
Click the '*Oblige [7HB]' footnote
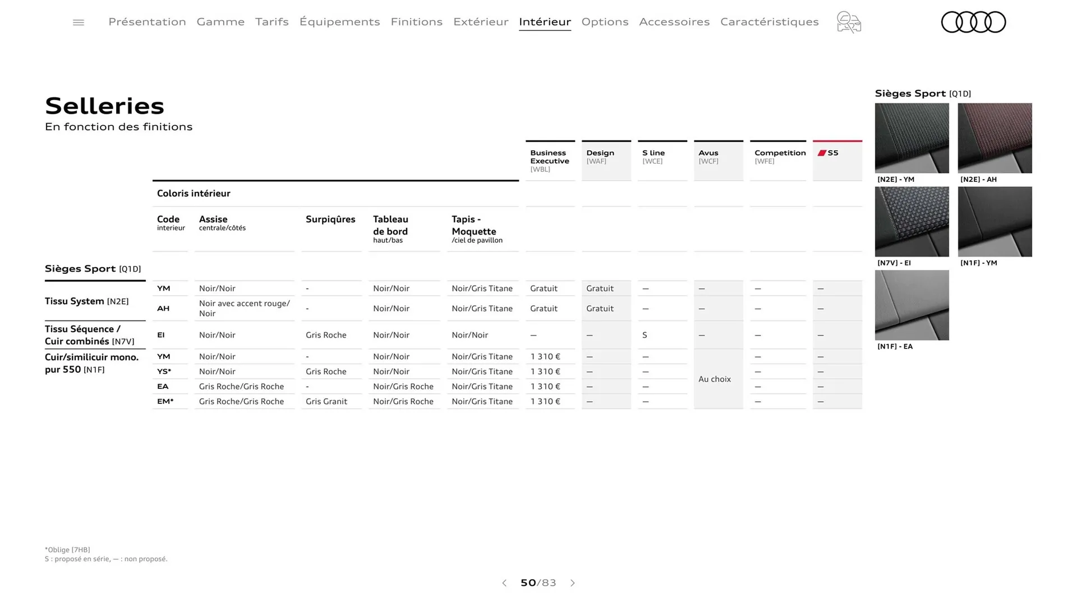(x=67, y=550)
